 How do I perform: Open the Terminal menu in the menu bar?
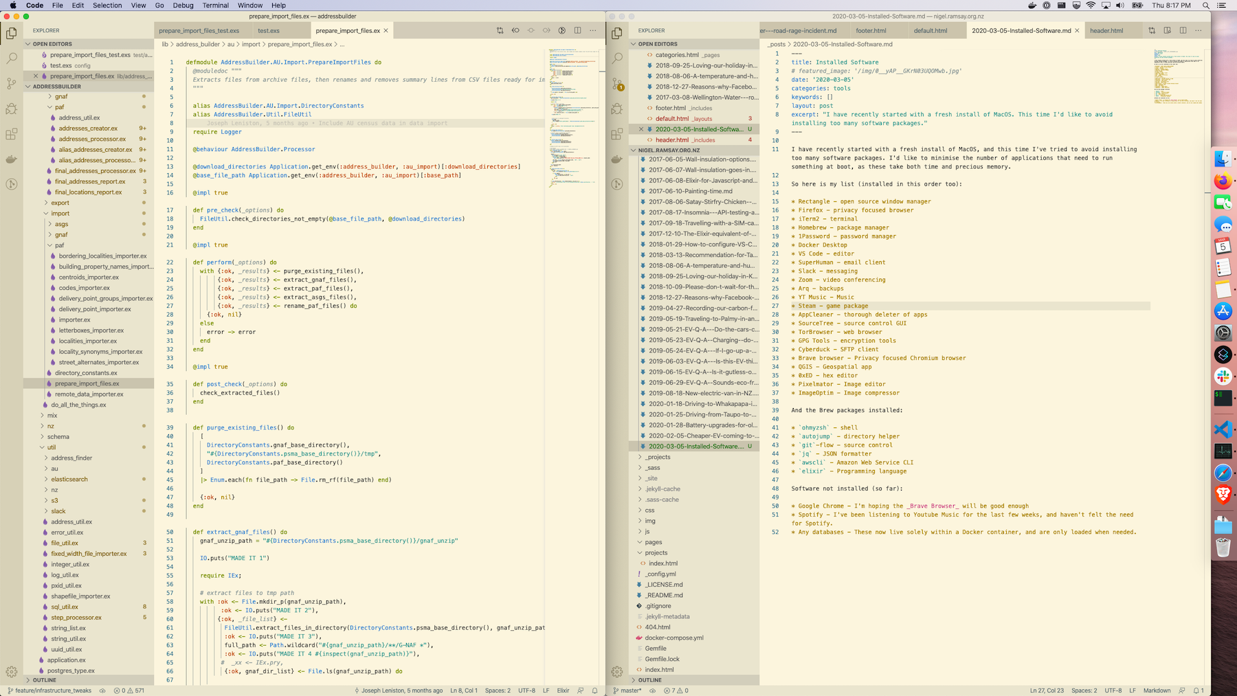215,5
